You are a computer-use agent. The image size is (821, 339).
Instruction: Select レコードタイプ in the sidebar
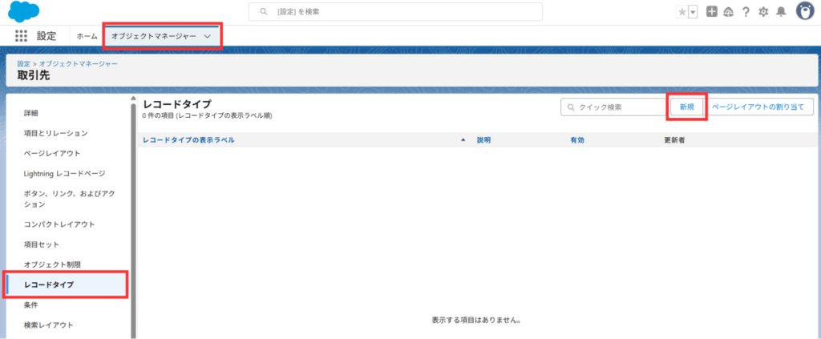tap(50, 285)
